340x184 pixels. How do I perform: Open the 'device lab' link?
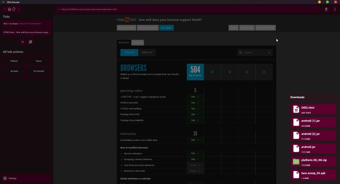pos(247,28)
